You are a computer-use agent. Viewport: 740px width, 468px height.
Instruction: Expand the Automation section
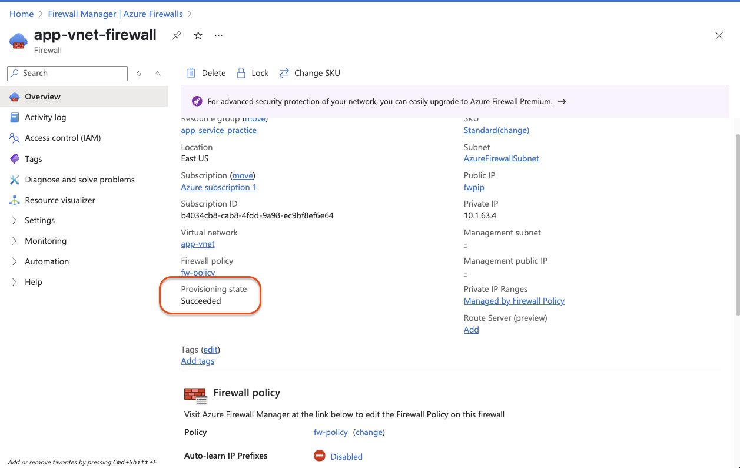(x=15, y=261)
